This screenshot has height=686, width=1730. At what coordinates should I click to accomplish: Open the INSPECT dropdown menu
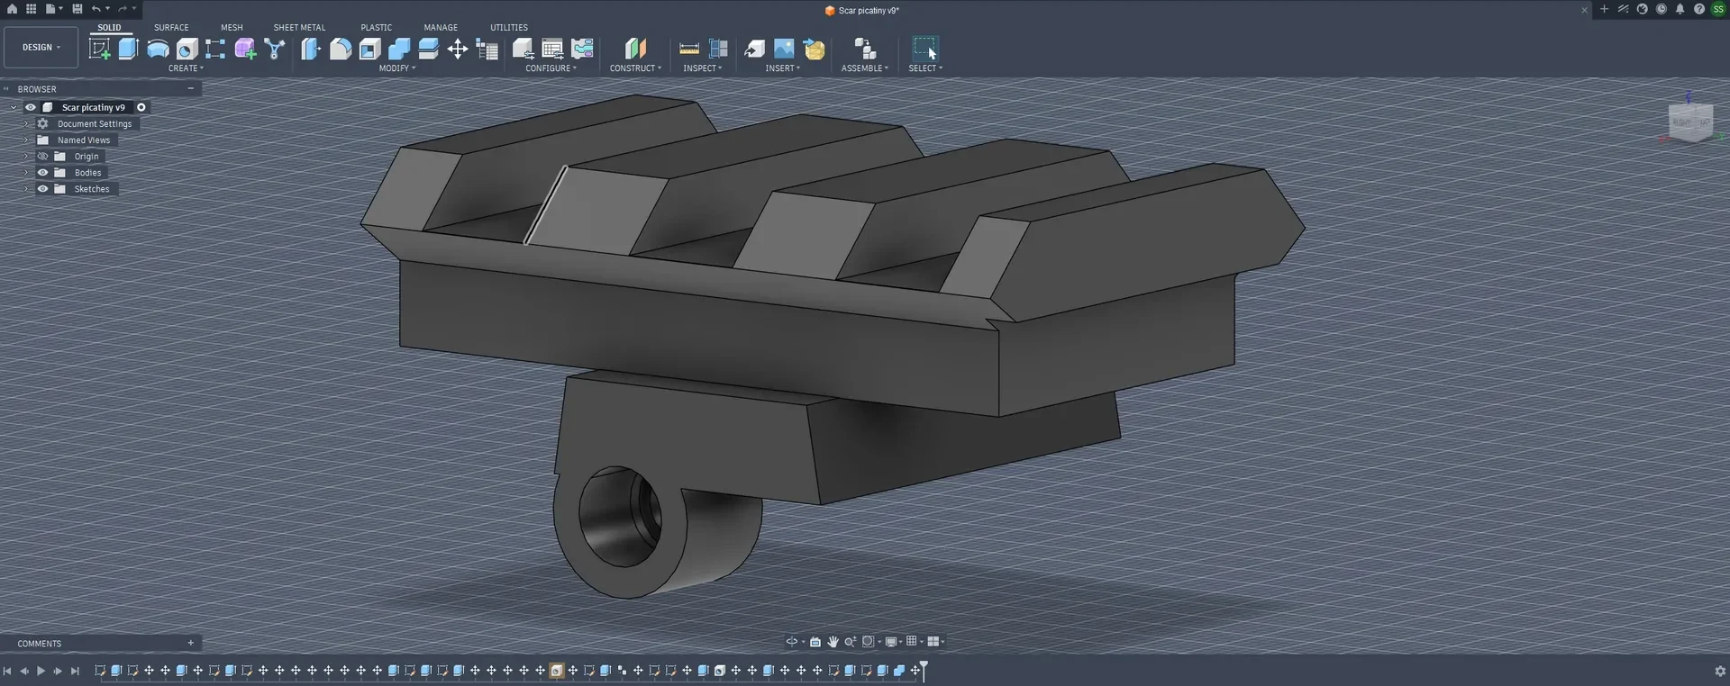(x=703, y=68)
